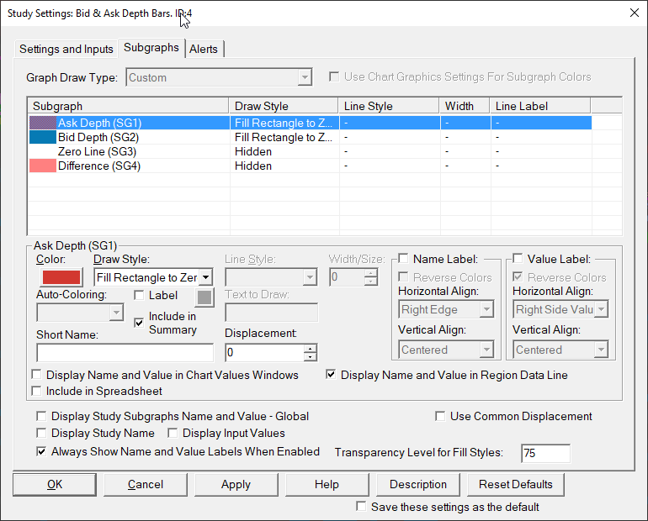Viewport: 648px width, 521px height.
Task: Click the Text to Draw field
Action: [272, 313]
